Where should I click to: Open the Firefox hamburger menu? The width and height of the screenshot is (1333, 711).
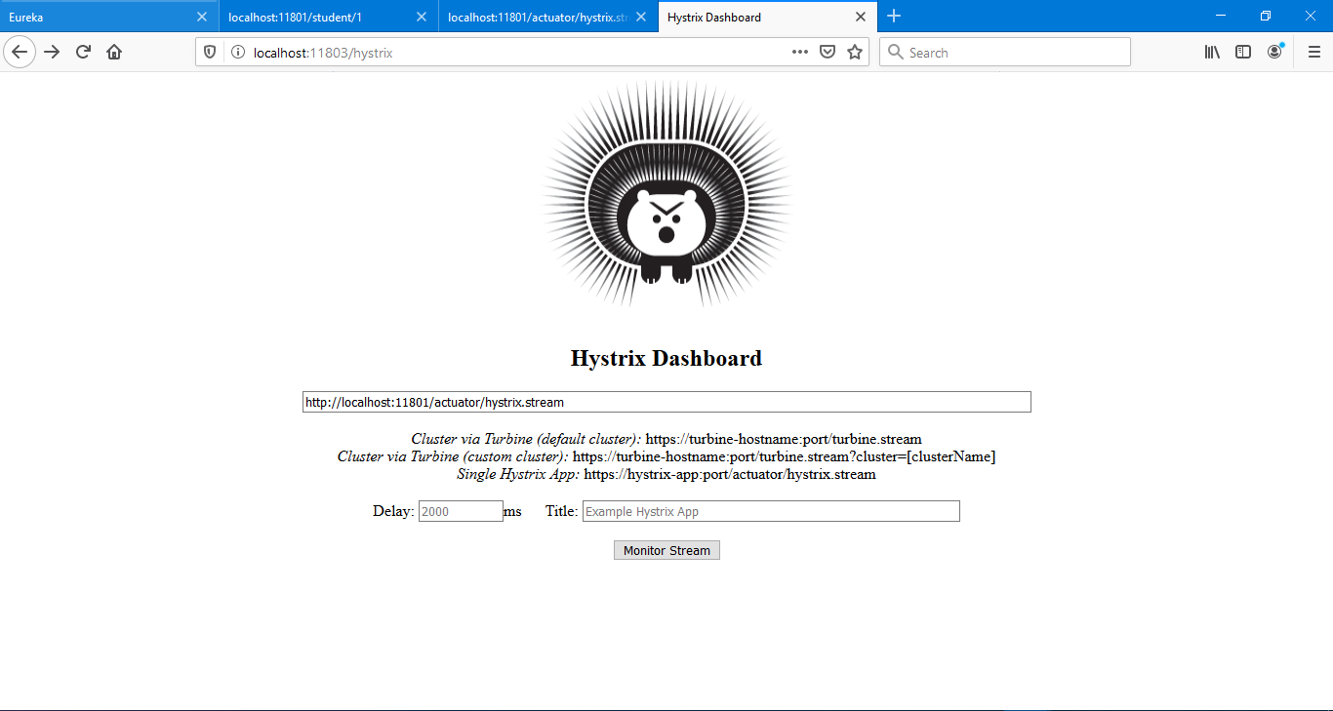click(1313, 53)
